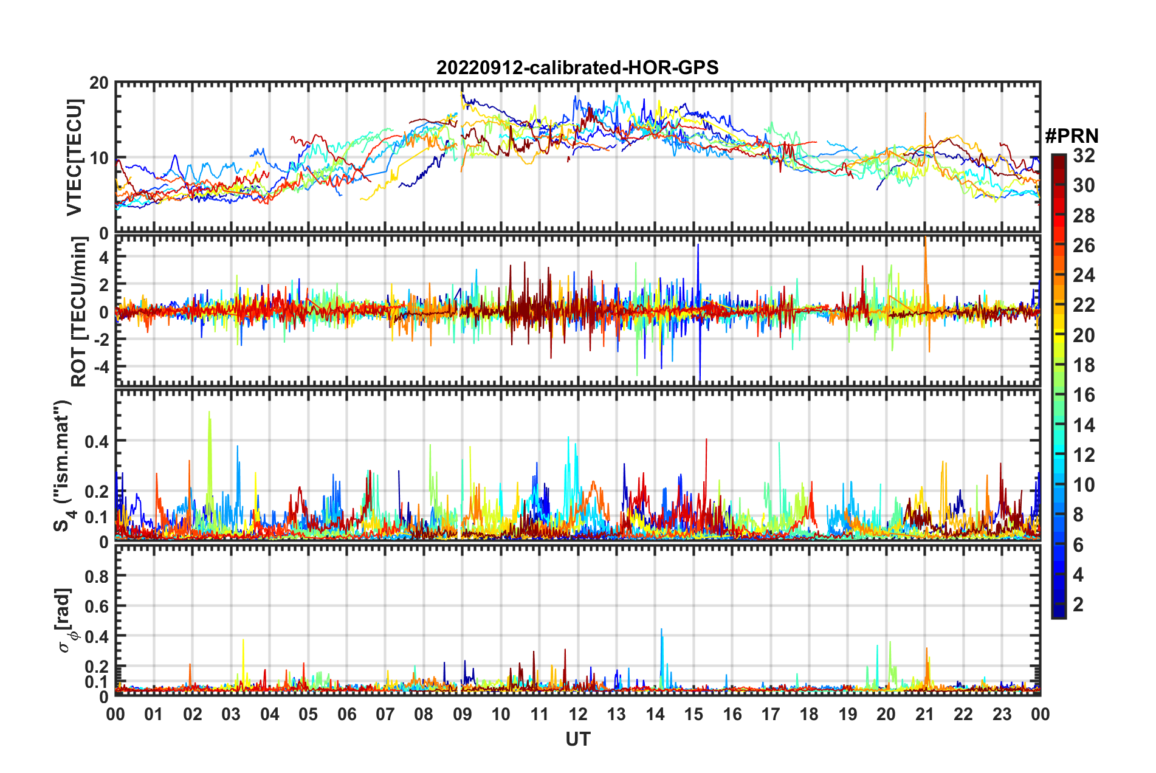
Task: Click the plot title 20220912-calibrated-HOR-GPS
Action: [577, 67]
